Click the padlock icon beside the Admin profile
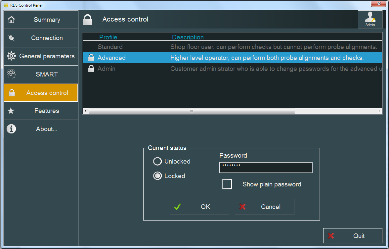The width and height of the screenshot is (389, 249). 91,69
